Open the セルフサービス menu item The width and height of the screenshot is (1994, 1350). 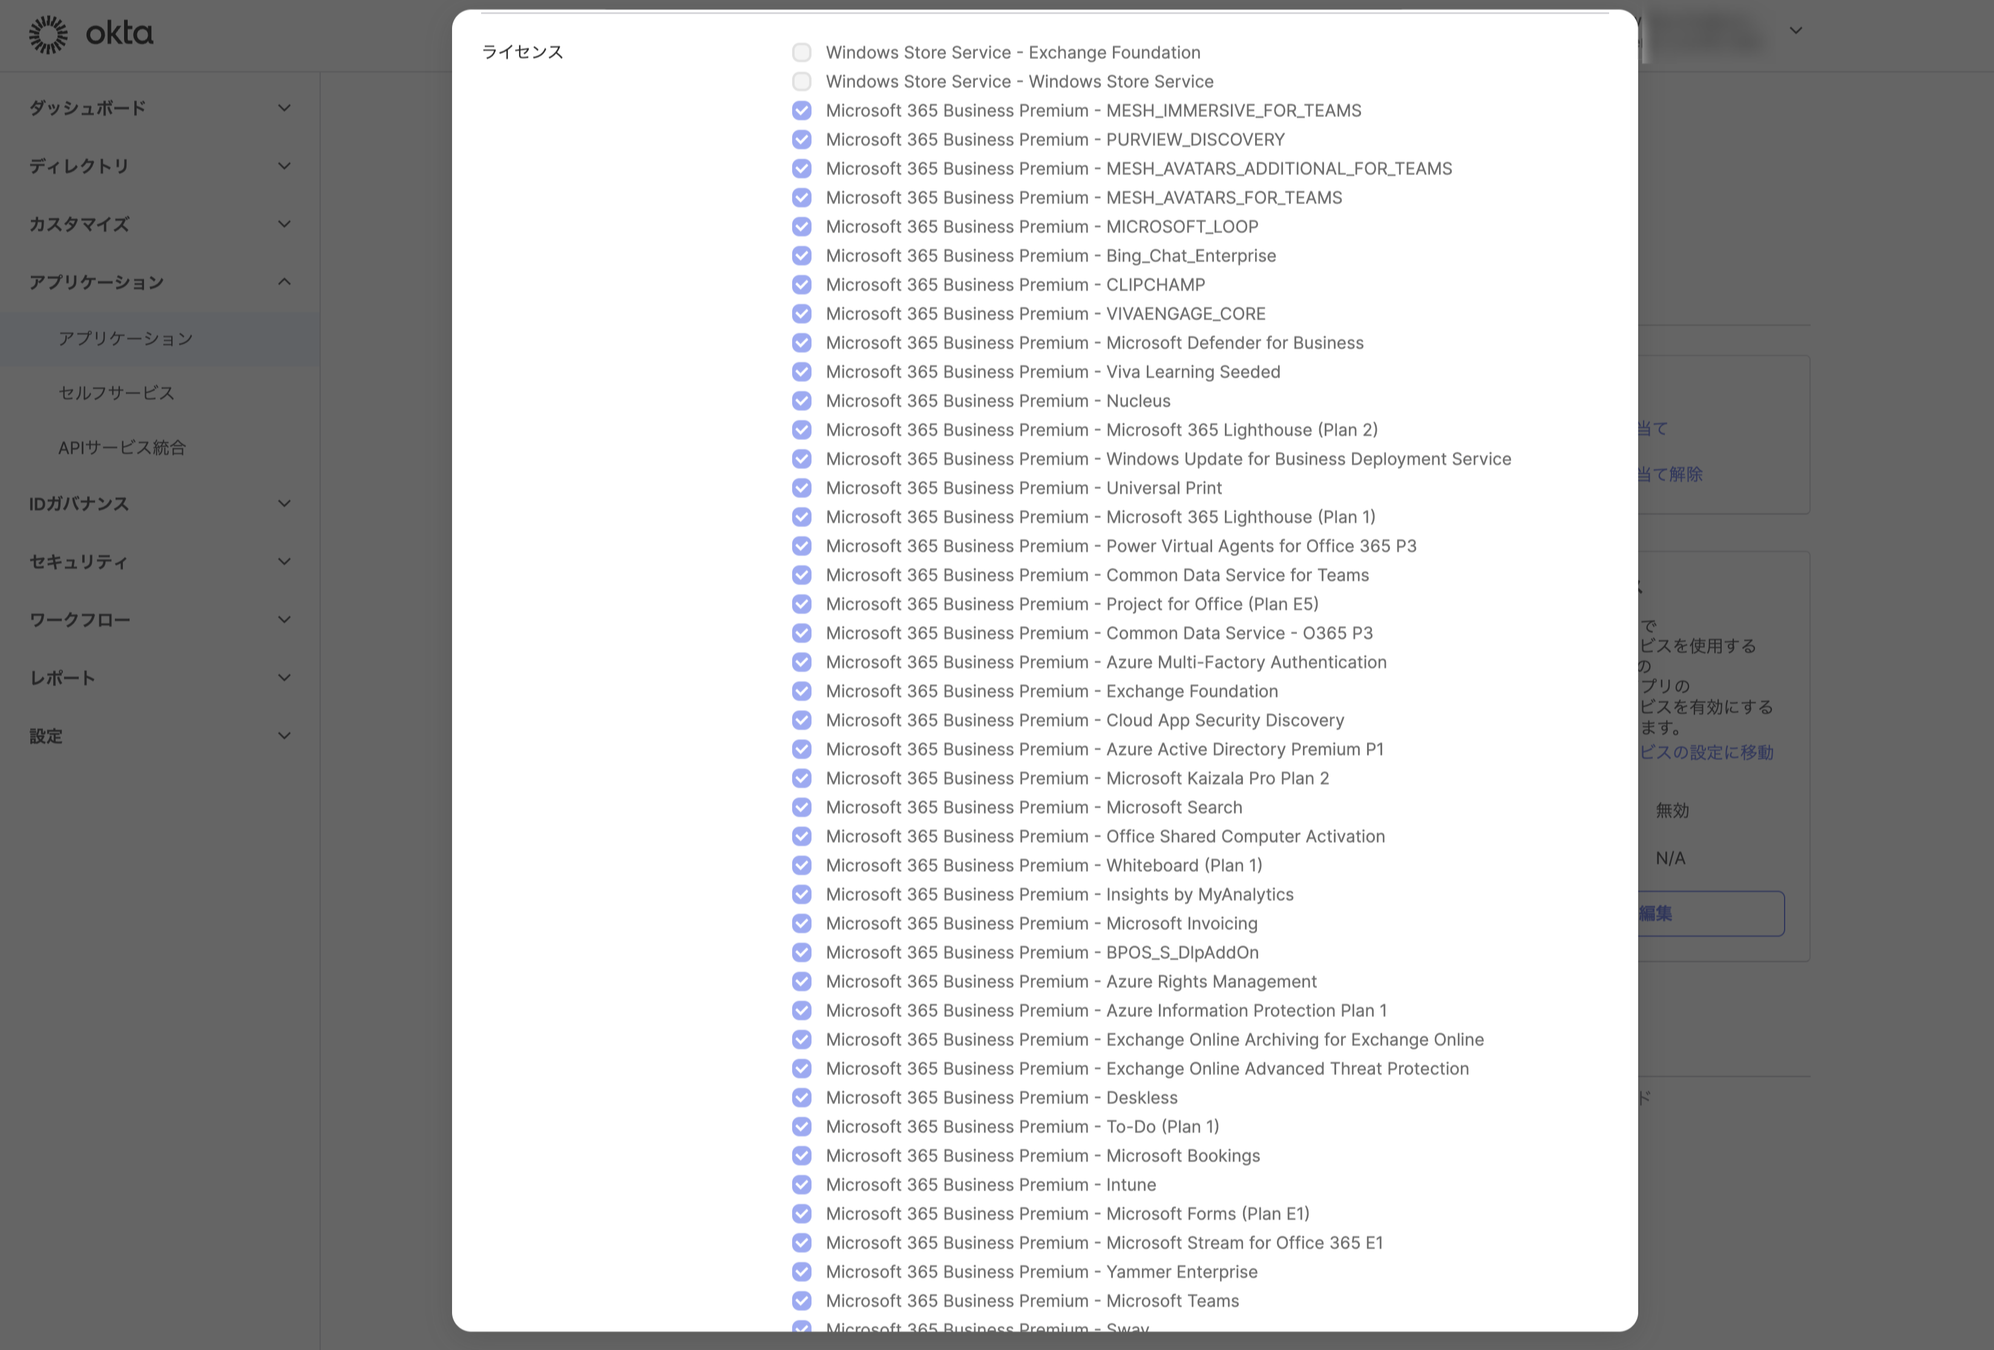[116, 393]
